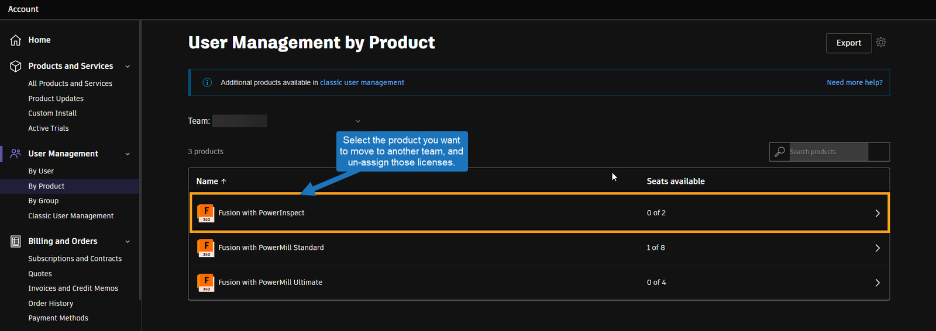Open Classic User Management in the sidebar

(x=71, y=216)
